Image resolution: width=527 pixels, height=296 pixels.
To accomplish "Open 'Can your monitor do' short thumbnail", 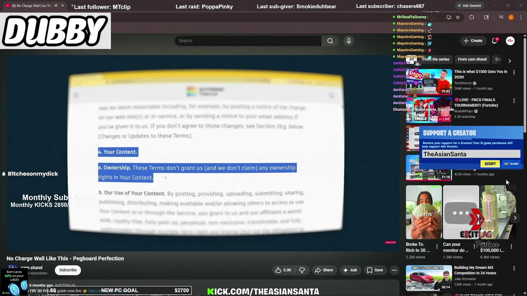I will click(461, 212).
